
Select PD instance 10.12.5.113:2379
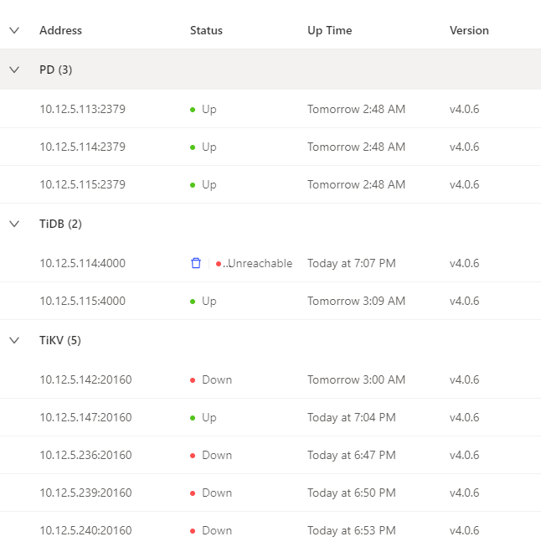coord(82,109)
